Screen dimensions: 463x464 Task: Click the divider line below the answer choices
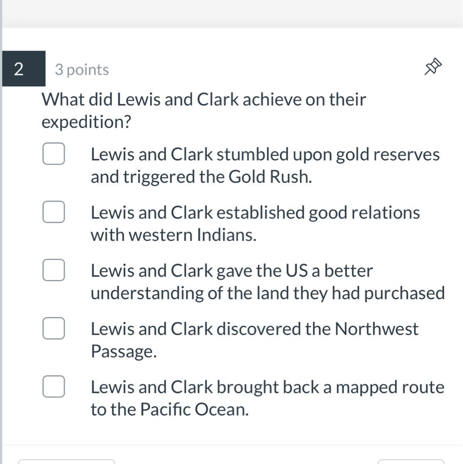click(232, 445)
